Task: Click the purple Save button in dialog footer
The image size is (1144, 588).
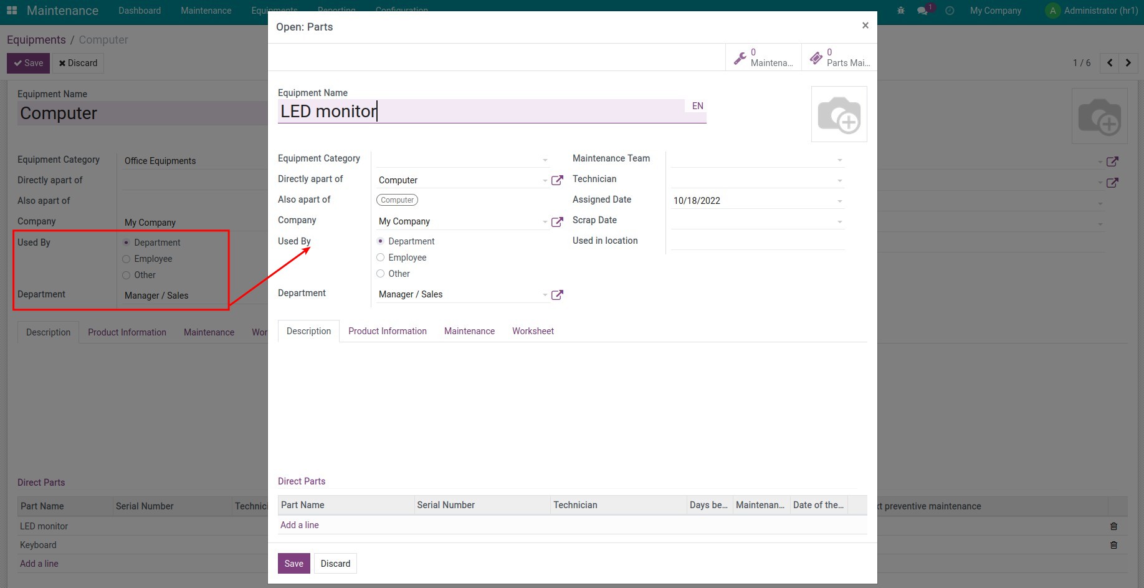Action: click(x=293, y=564)
